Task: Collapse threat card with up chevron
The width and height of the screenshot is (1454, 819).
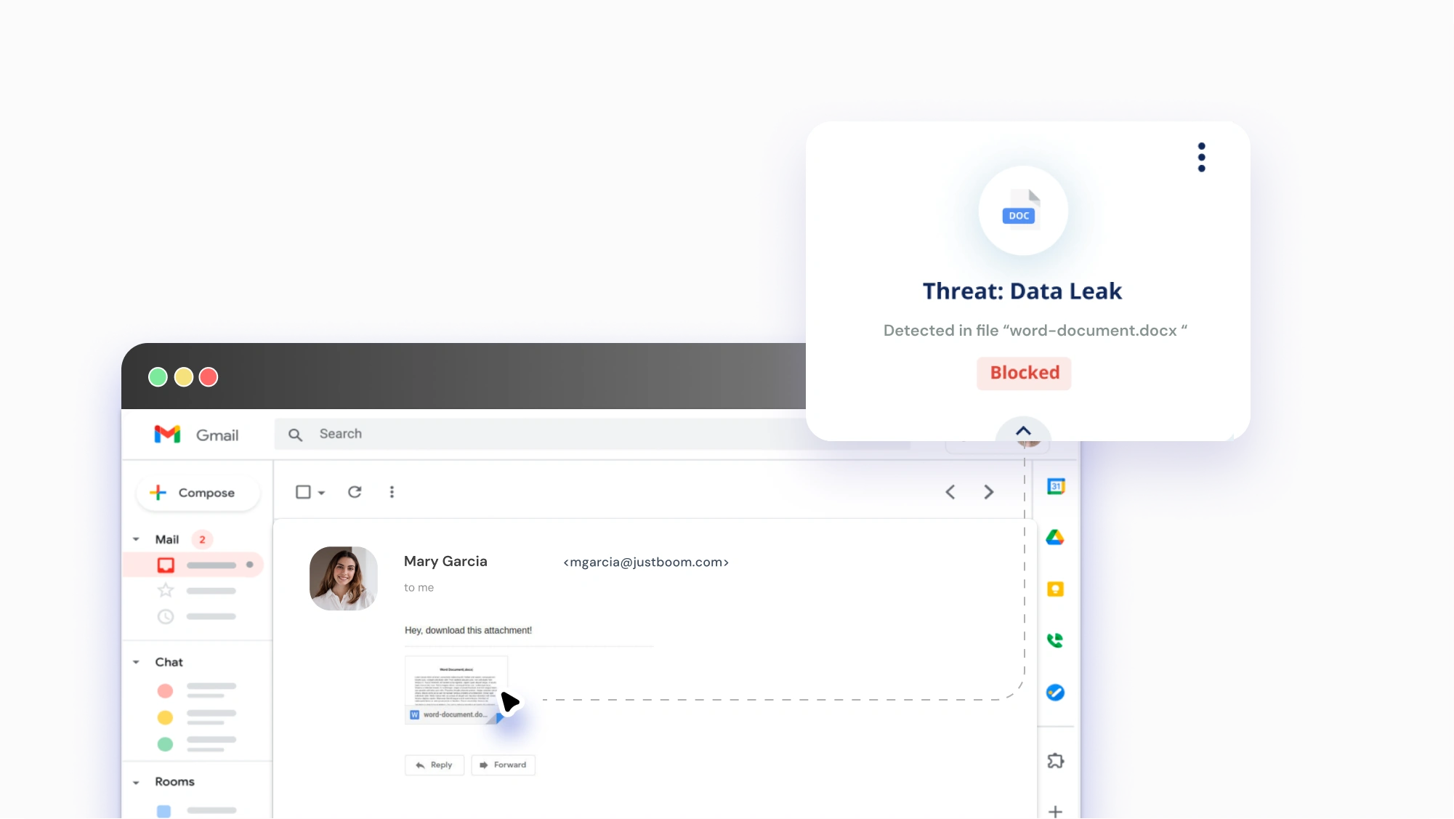Action: [x=1023, y=431]
